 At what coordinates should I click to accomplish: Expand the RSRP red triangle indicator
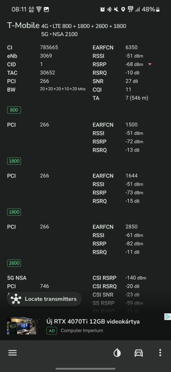(150, 64)
